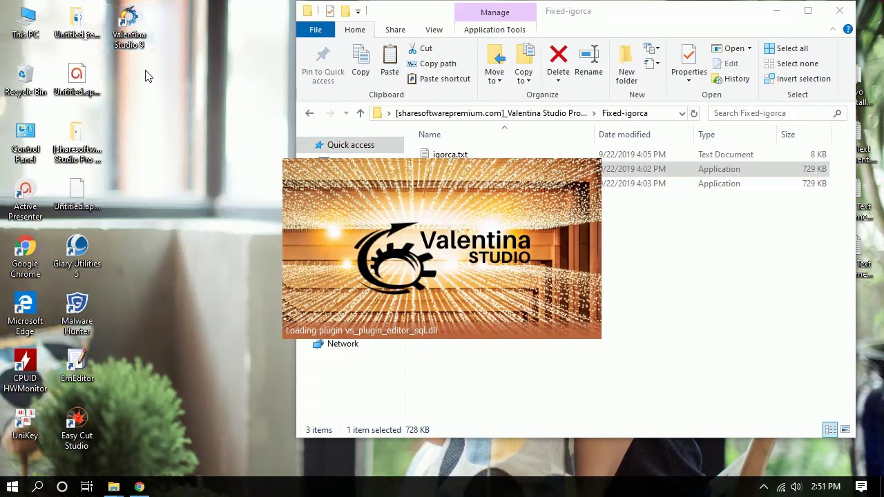Click the Manage contextual tab
The width and height of the screenshot is (884, 497).
point(495,12)
